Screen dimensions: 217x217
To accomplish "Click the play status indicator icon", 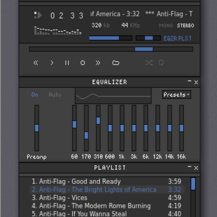I will point(38,15).
